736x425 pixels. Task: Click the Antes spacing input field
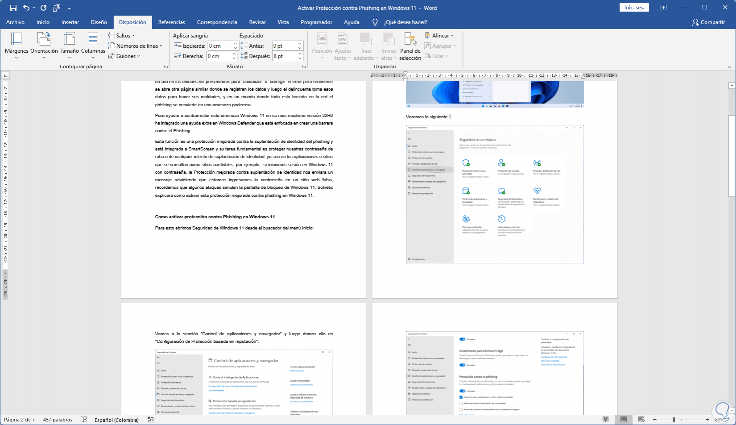click(285, 46)
